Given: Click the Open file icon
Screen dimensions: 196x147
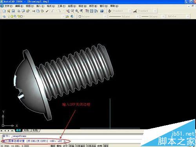Looking at the screenshot, I should click(9, 11).
